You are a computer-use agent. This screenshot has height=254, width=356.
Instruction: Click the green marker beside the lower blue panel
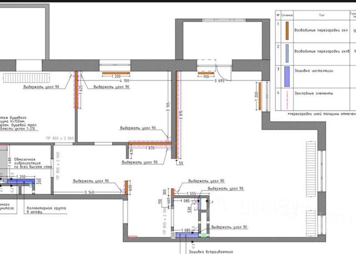[x=204, y=235]
